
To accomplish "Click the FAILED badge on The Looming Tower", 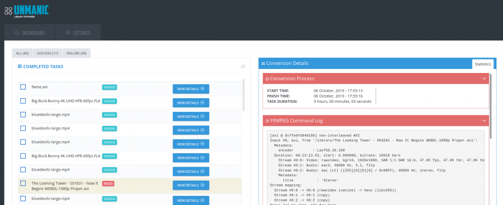I will point(108,183).
